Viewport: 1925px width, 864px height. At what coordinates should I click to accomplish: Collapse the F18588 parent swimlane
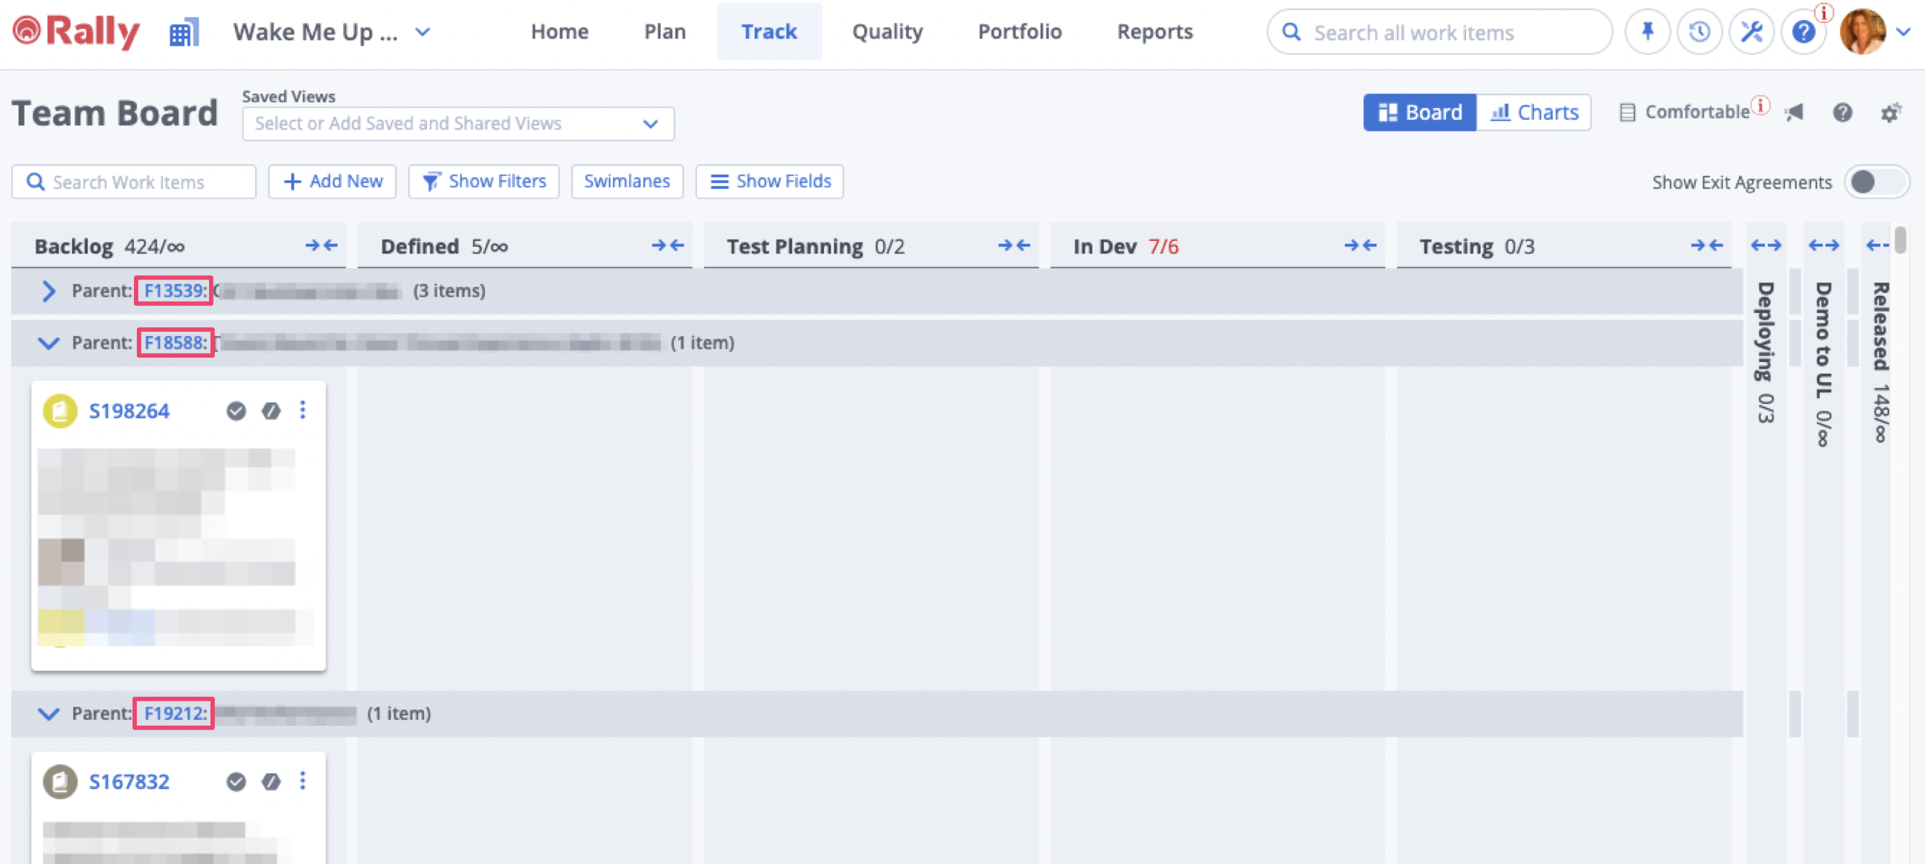click(x=48, y=343)
